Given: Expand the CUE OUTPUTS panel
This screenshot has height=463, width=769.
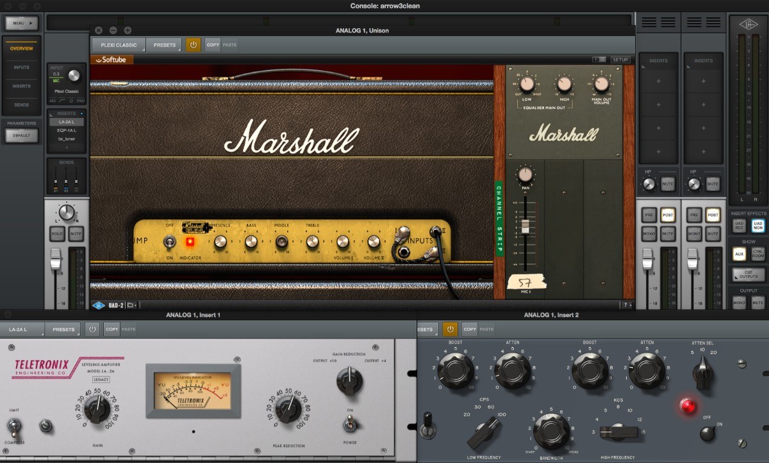Looking at the screenshot, I should pos(748,274).
